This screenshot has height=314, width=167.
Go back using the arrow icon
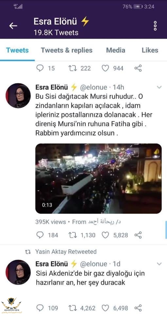[13, 26]
